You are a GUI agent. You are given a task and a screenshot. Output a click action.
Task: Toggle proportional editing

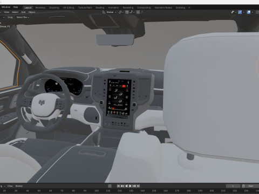pyautogui.click(x=138, y=12)
